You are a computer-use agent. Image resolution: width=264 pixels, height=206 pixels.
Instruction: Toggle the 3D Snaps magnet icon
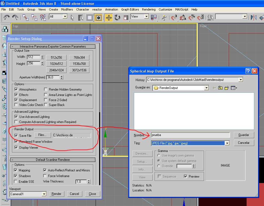[174, 17]
